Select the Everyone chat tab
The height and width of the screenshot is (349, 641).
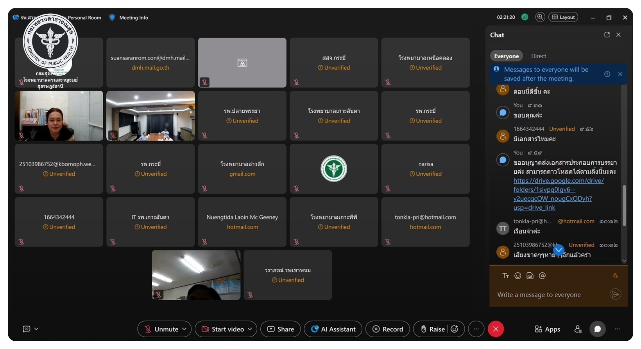tap(506, 56)
